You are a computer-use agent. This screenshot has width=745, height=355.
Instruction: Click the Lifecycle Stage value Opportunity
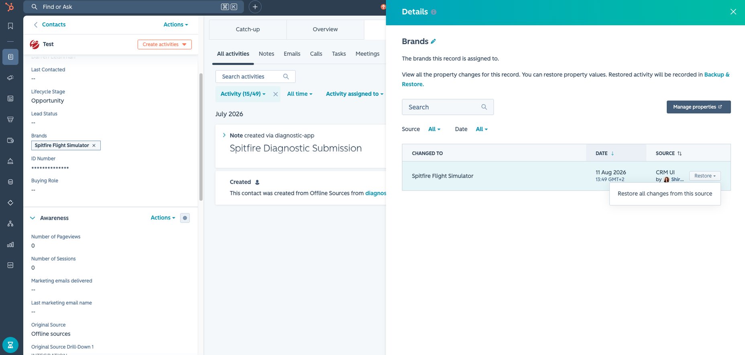pos(48,101)
